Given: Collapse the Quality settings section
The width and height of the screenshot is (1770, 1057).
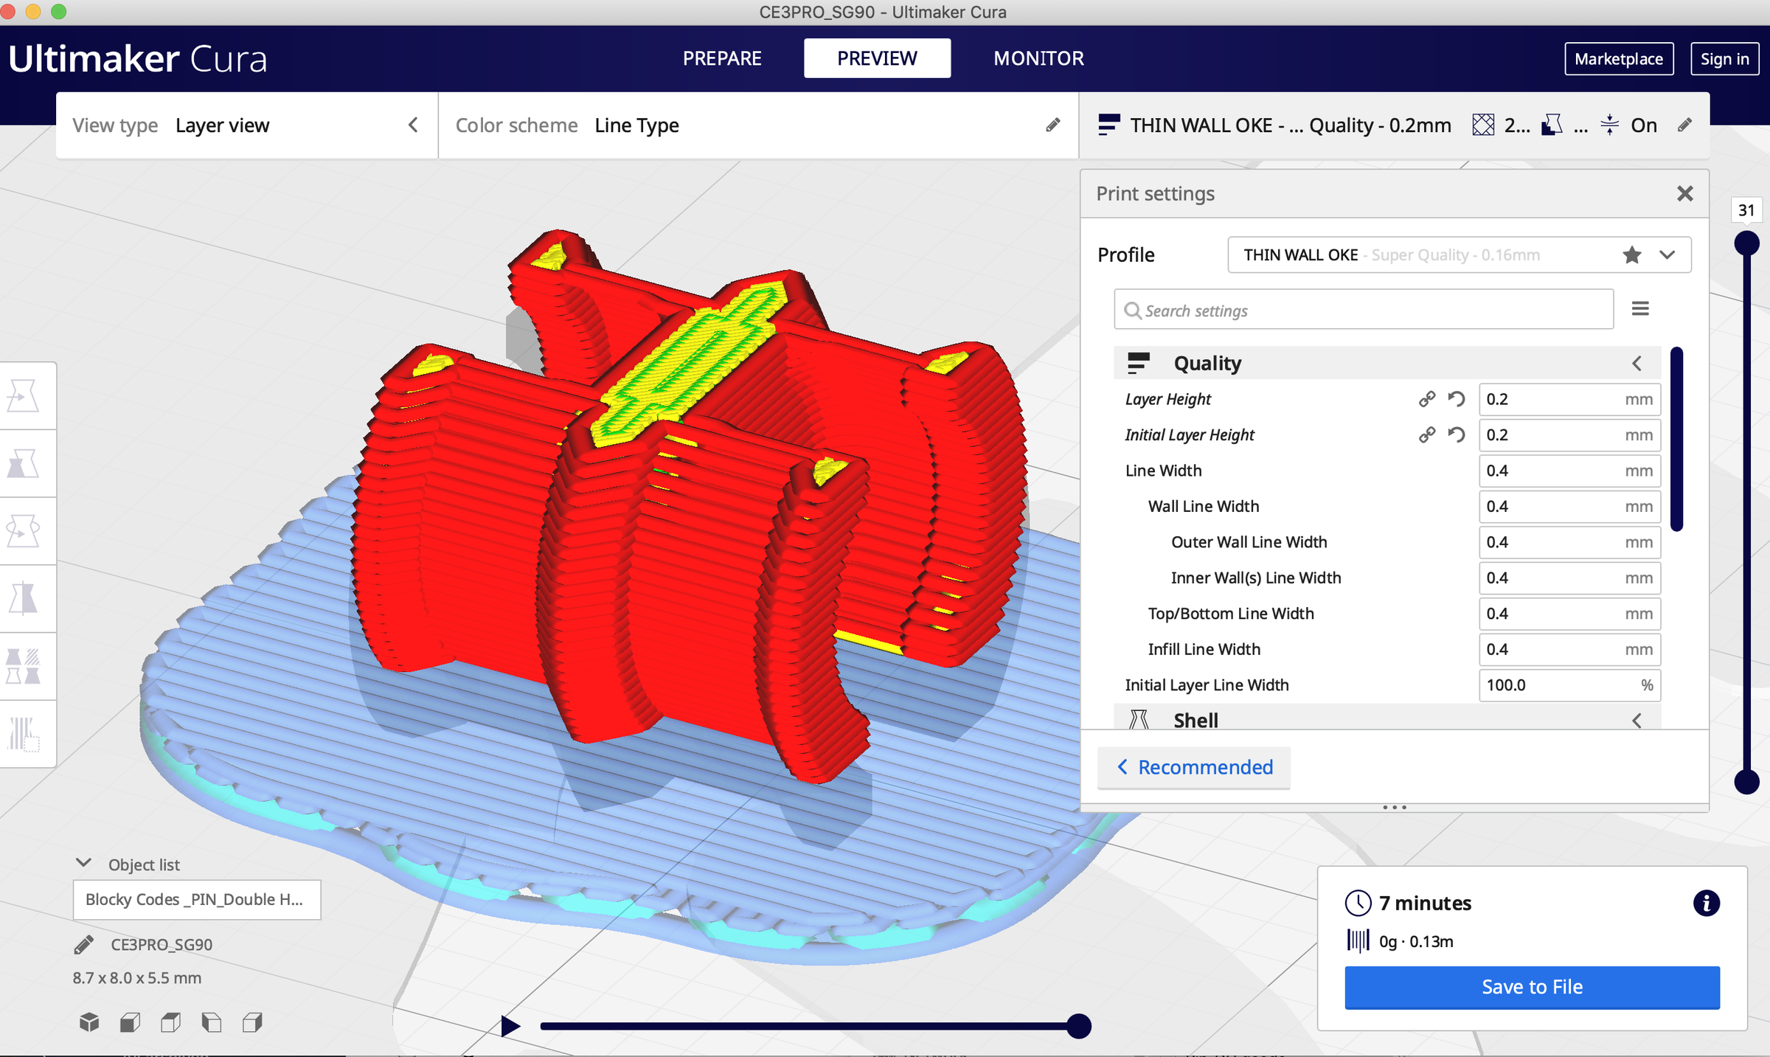Looking at the screenshot, I should pos(1637,364).
